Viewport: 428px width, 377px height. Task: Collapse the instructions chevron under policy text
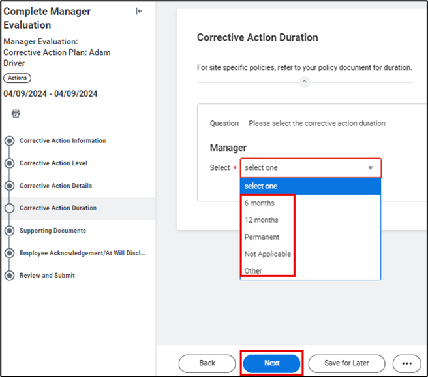(305, 82)
